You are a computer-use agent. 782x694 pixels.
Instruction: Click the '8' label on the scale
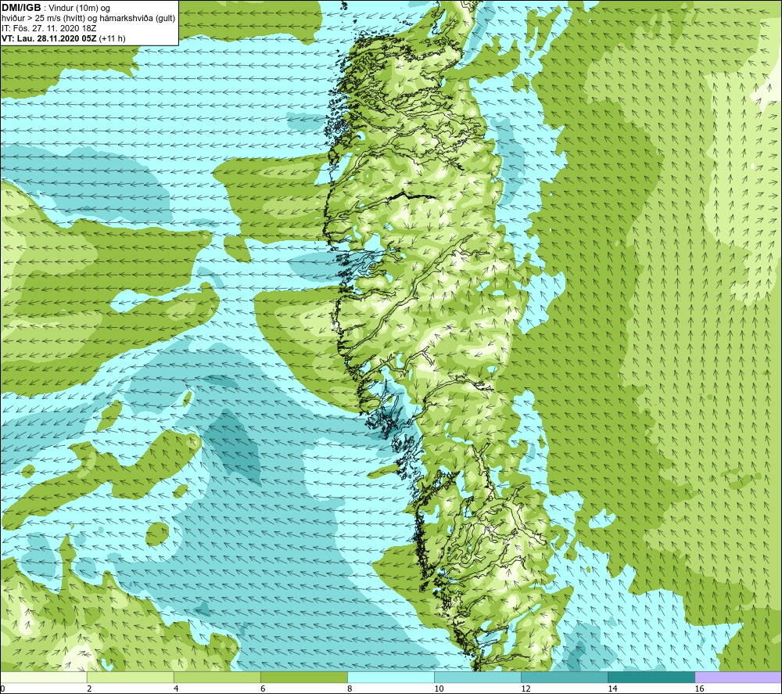350,689
